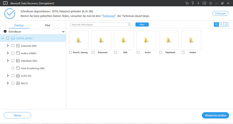Image resolution: width=233 pixels, height=124 pixels.
Task: Click the key registration icon
Action: tap(193, 3)
